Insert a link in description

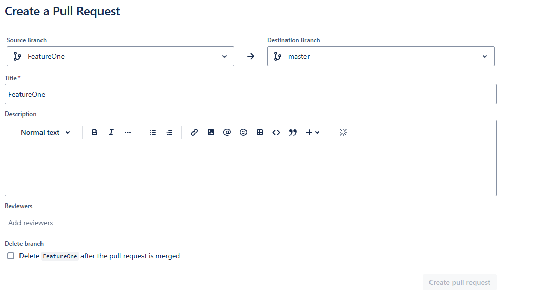coord(194,132)
